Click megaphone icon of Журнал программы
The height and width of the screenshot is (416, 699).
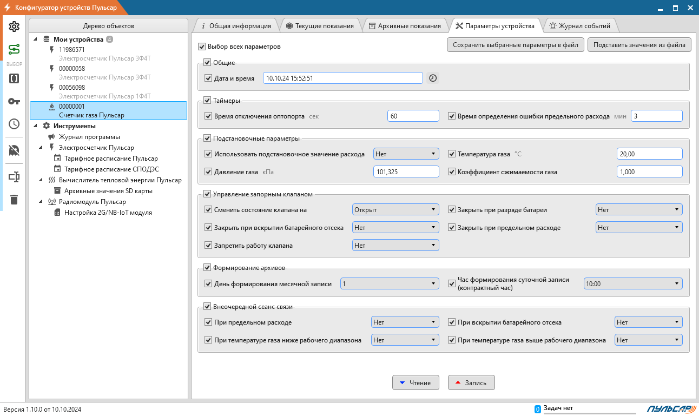point(52,137)
